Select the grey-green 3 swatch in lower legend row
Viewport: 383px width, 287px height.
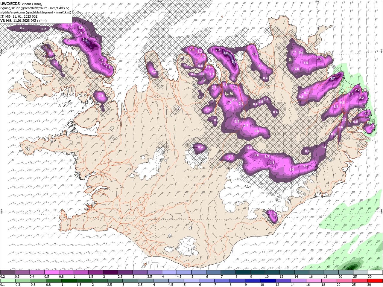point(130,281)
